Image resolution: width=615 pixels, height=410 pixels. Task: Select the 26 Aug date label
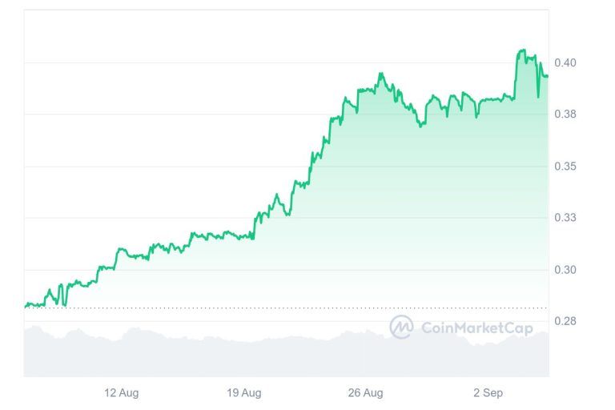(x=365, y=392)
